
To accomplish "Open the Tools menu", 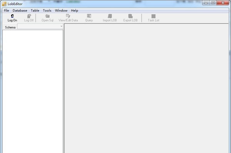I will pos(47,10).
